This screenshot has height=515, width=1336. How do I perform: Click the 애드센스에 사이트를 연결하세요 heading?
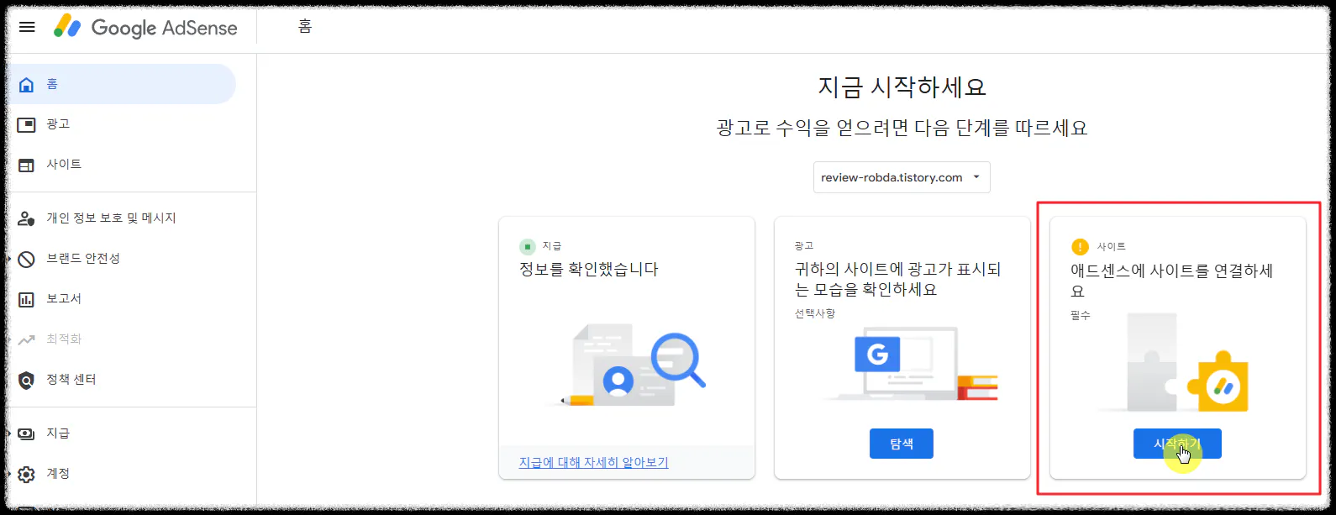[x=1171, y=281]
